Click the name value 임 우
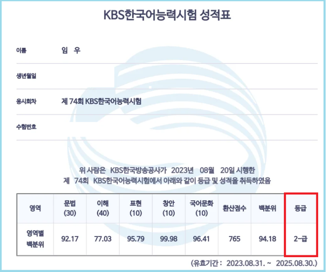This screenshot has width=326, height=272. [x=71, y=50]
